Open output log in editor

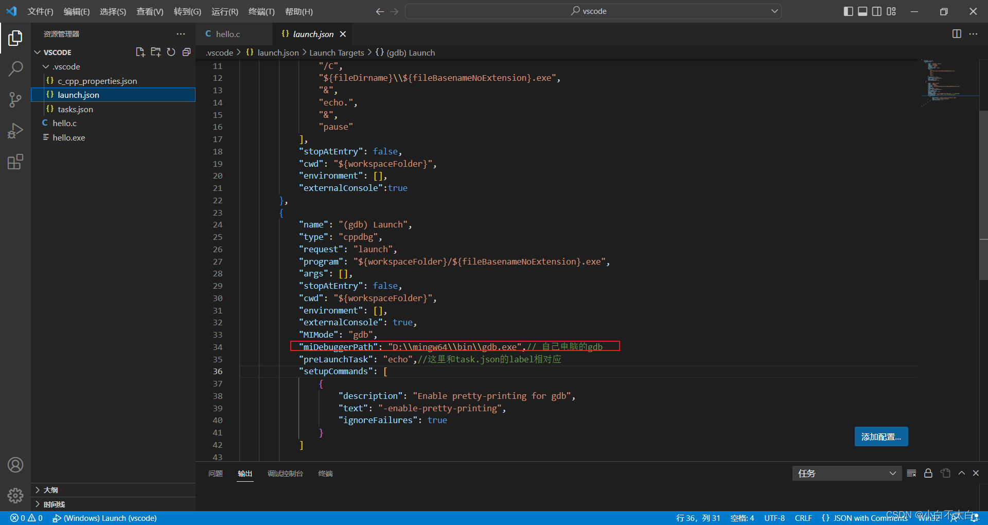coord(945,473)
